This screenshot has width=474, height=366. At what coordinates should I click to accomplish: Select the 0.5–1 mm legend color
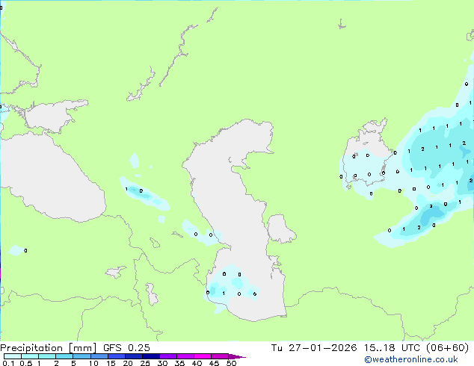point(30,356)
